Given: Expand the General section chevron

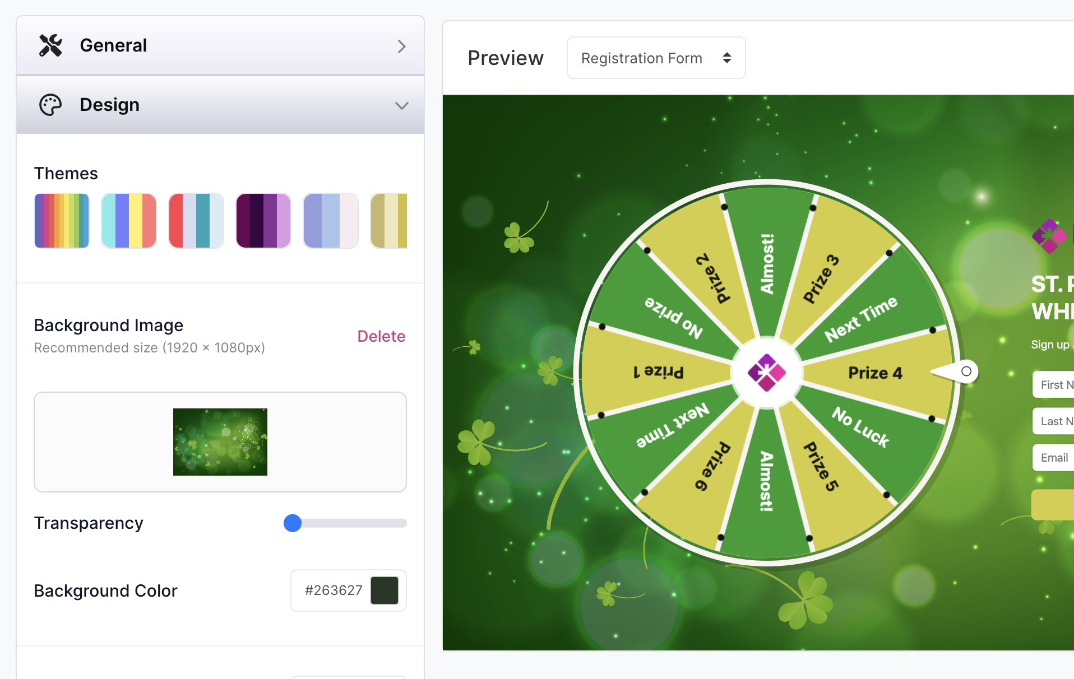Looking at the screenshot, I should [x=401, y=46].
